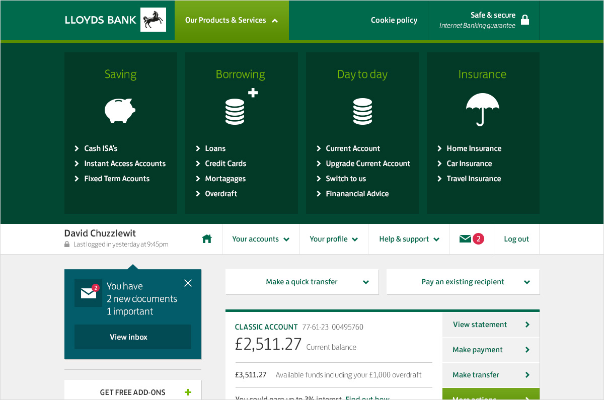Open Car Insurance link
Screen dimensions: 604x400
coord(469,164)
